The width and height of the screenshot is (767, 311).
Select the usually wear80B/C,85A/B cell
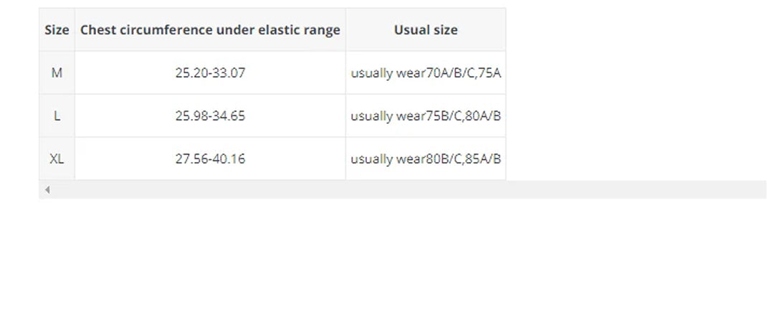pos(426,158)
